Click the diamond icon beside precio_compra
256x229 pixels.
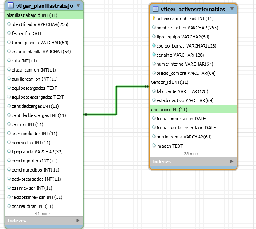point(153,73)
